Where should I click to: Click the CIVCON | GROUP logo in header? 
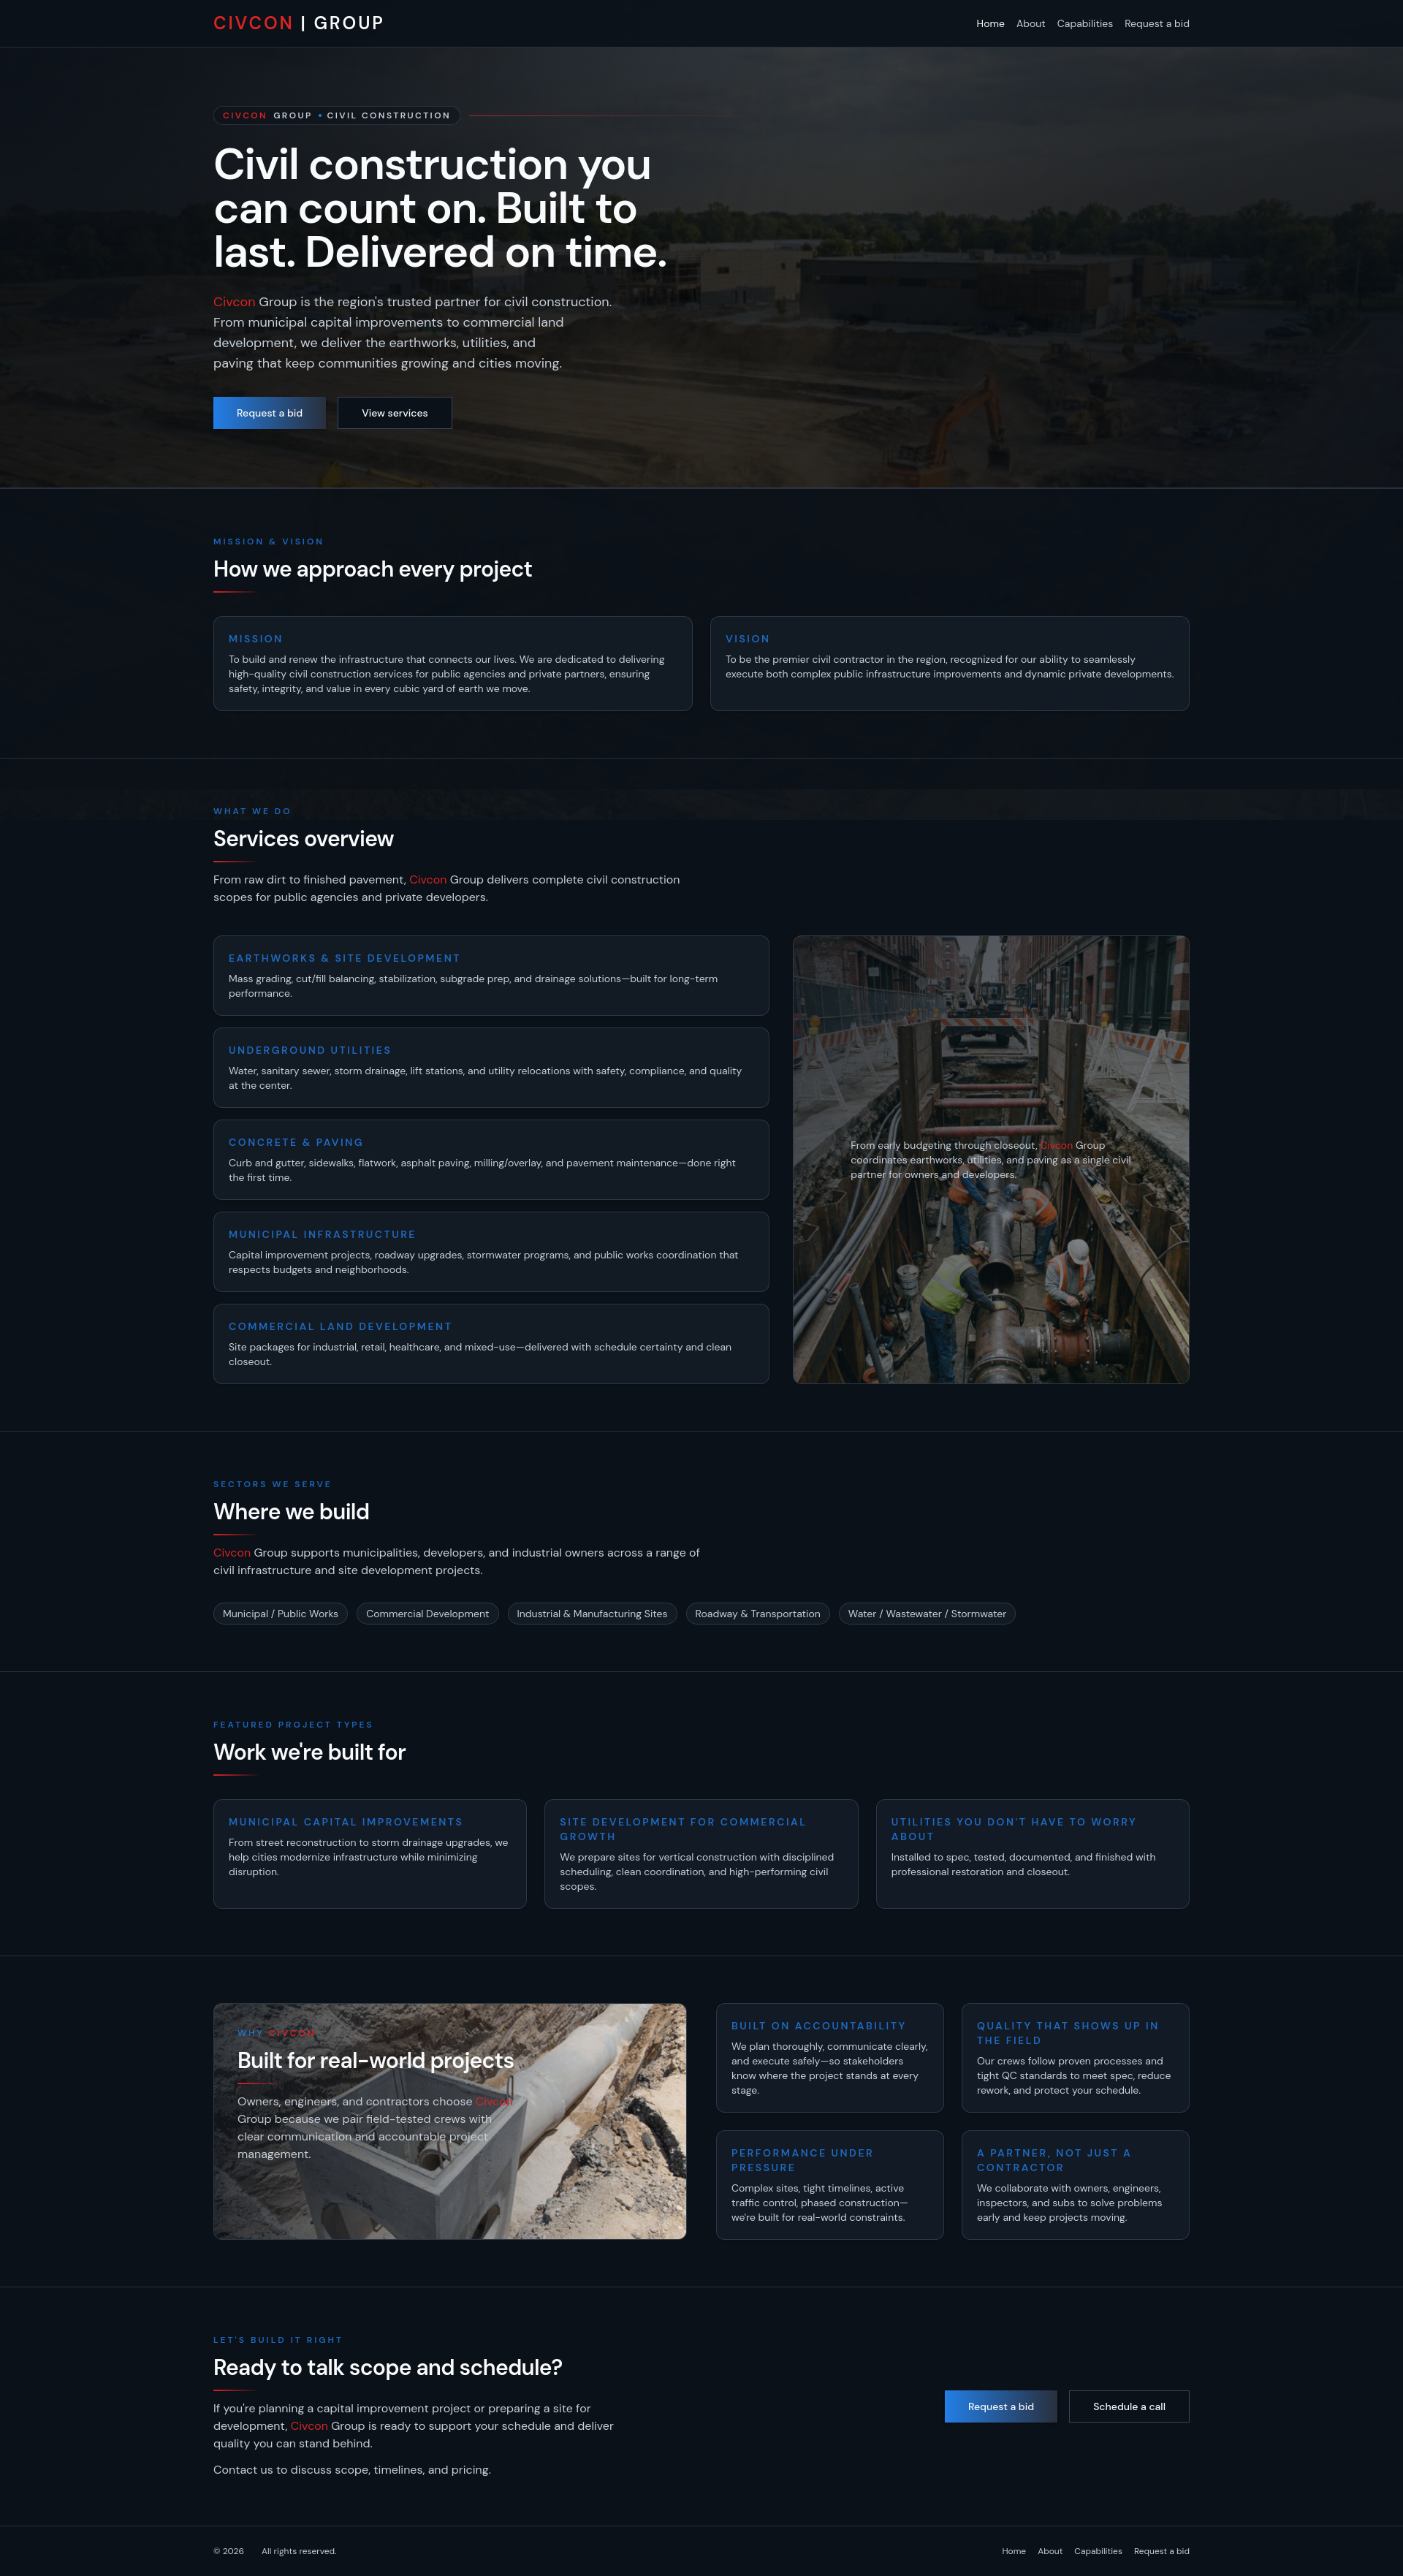[298, 23]
